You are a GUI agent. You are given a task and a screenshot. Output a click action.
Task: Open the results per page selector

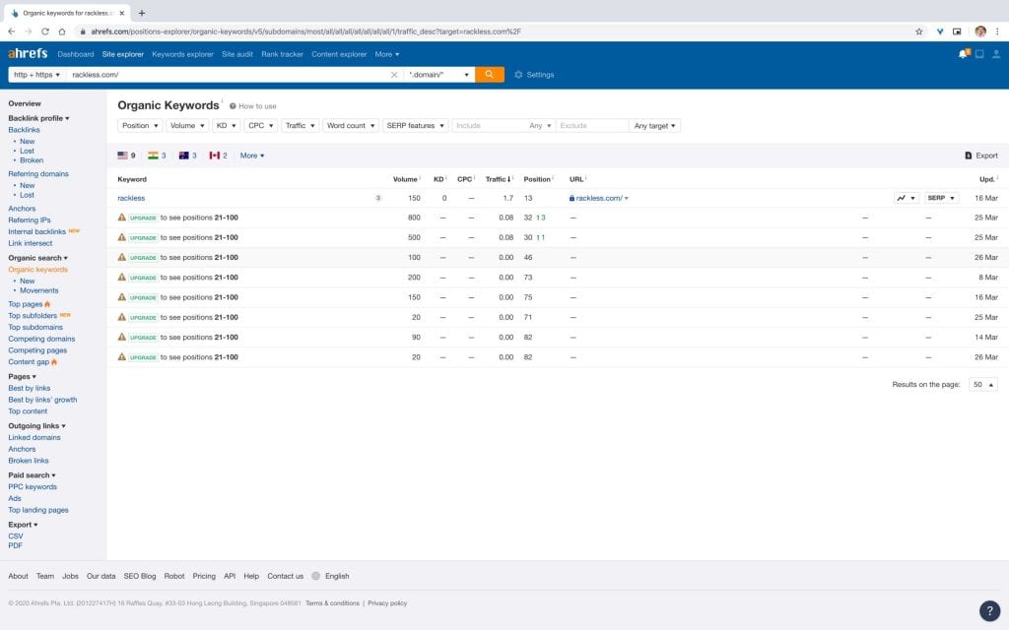pos(982,385)
